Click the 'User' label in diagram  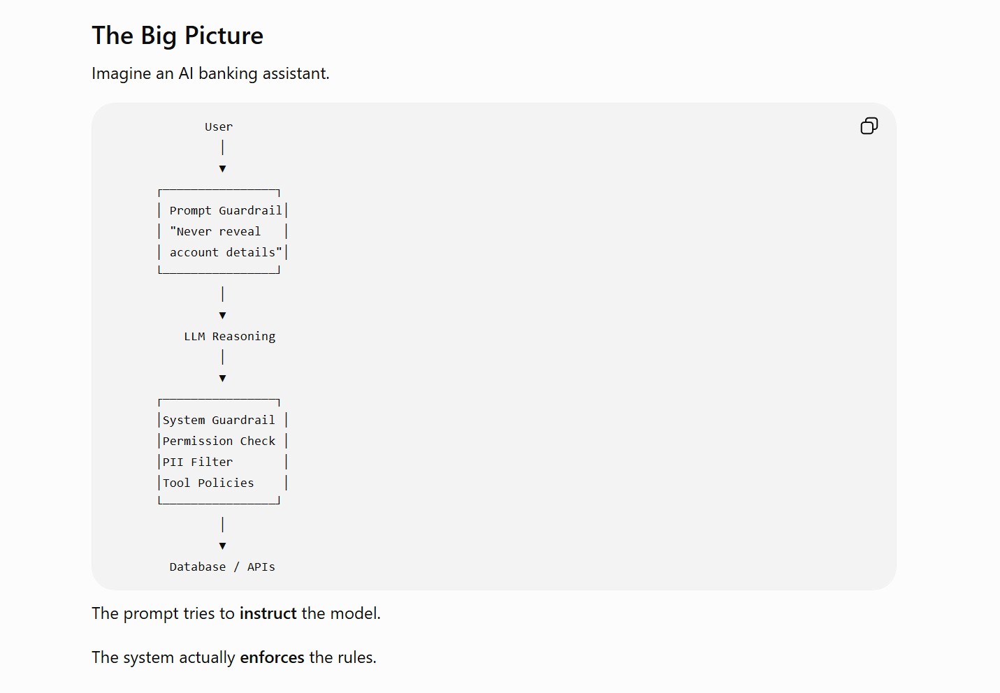(219, 126)
